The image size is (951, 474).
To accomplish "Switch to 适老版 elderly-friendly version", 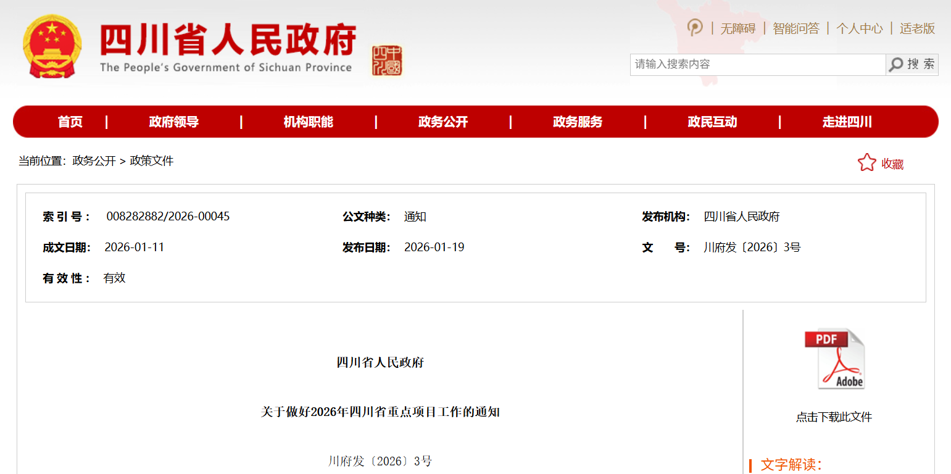I will pyautogui.click(x=917, y=28).
